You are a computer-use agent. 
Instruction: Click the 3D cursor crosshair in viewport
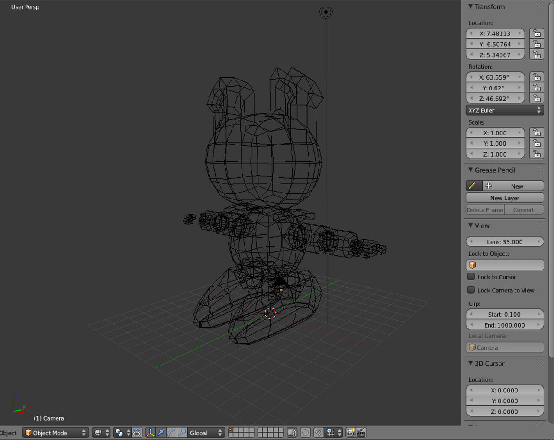click(x=270, y=313)
